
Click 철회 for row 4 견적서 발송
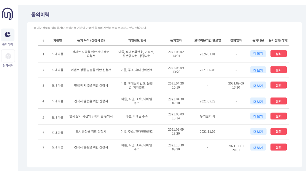[x=278, y=101]
